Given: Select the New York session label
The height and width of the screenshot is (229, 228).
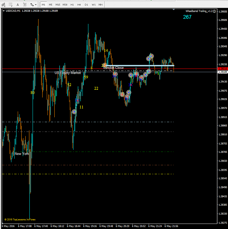Looking at the screenshot, I should pos(22,154).
